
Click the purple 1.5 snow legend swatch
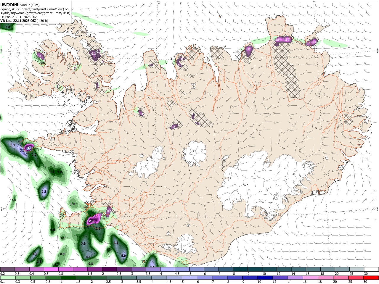(94, 269)
